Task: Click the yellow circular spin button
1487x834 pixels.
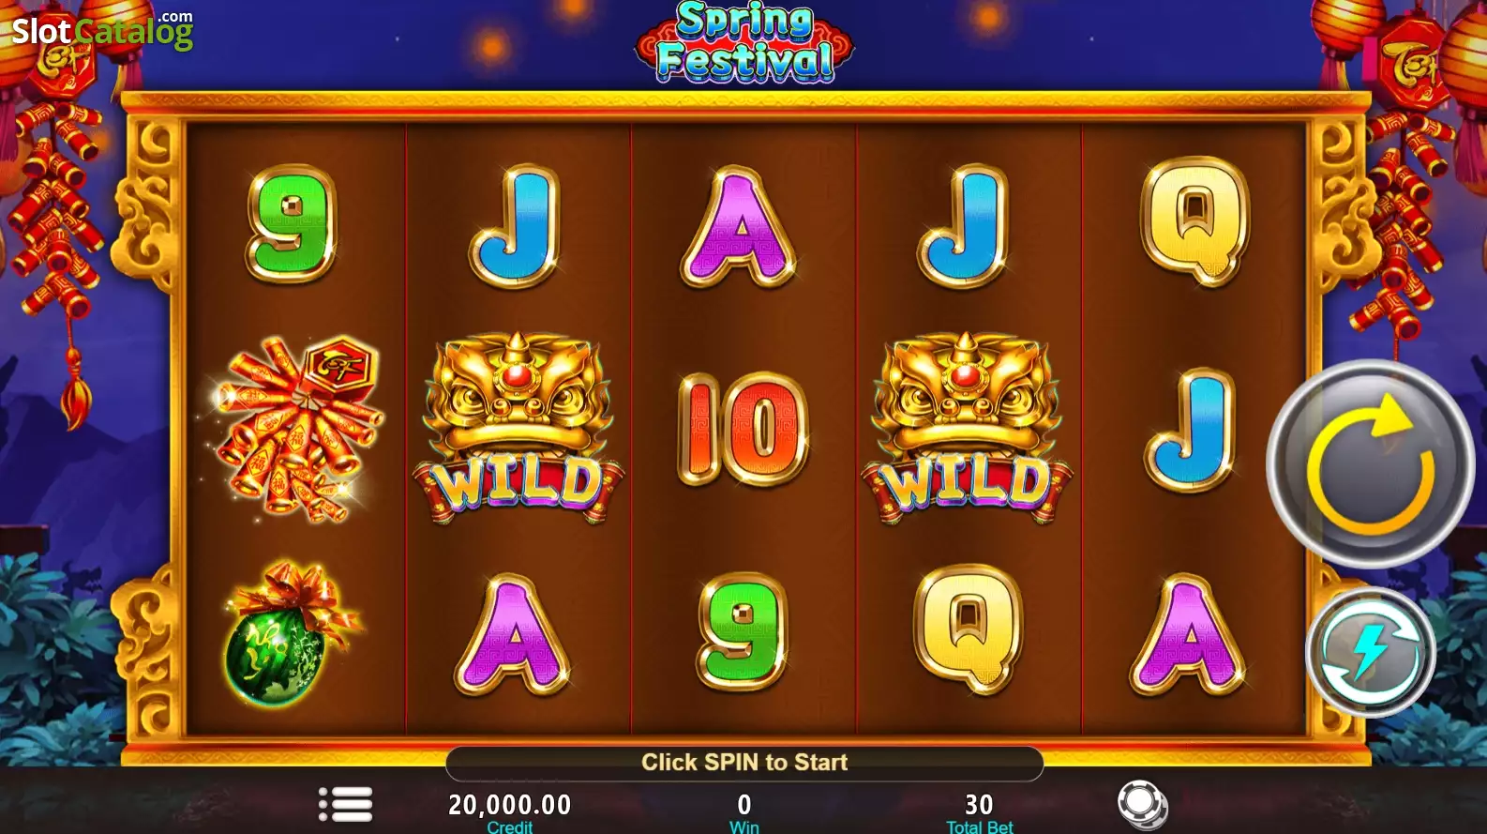Action: pos(1371,463)
